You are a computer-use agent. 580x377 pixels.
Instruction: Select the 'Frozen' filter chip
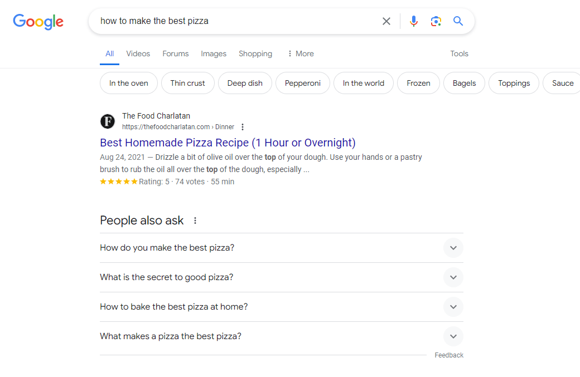tap(418, 83)
